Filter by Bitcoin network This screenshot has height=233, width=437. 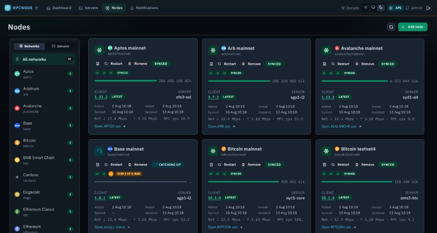[x=44, y=143]
